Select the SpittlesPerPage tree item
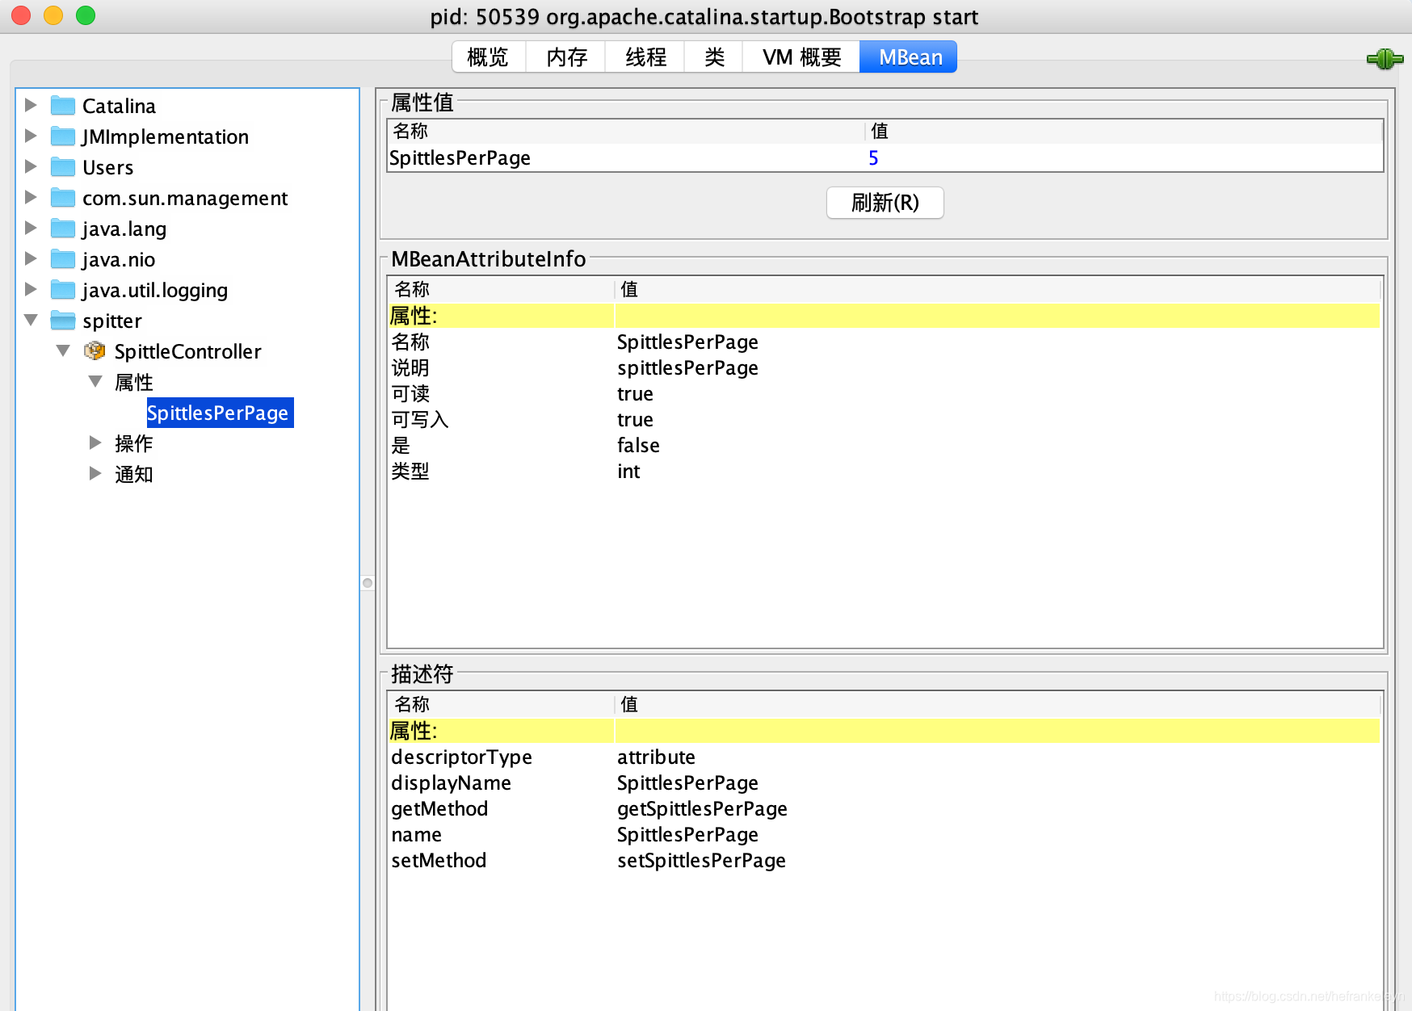 coord(218,413)
